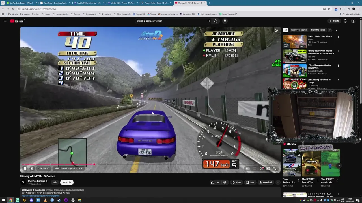Toggle the autoplay switch in player

coord(248,169)
